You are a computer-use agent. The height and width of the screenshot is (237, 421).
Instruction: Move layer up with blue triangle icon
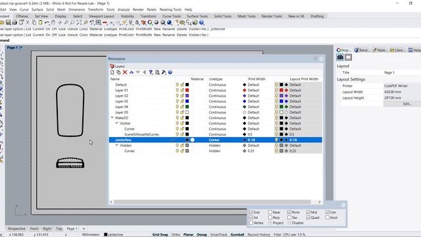132,72
